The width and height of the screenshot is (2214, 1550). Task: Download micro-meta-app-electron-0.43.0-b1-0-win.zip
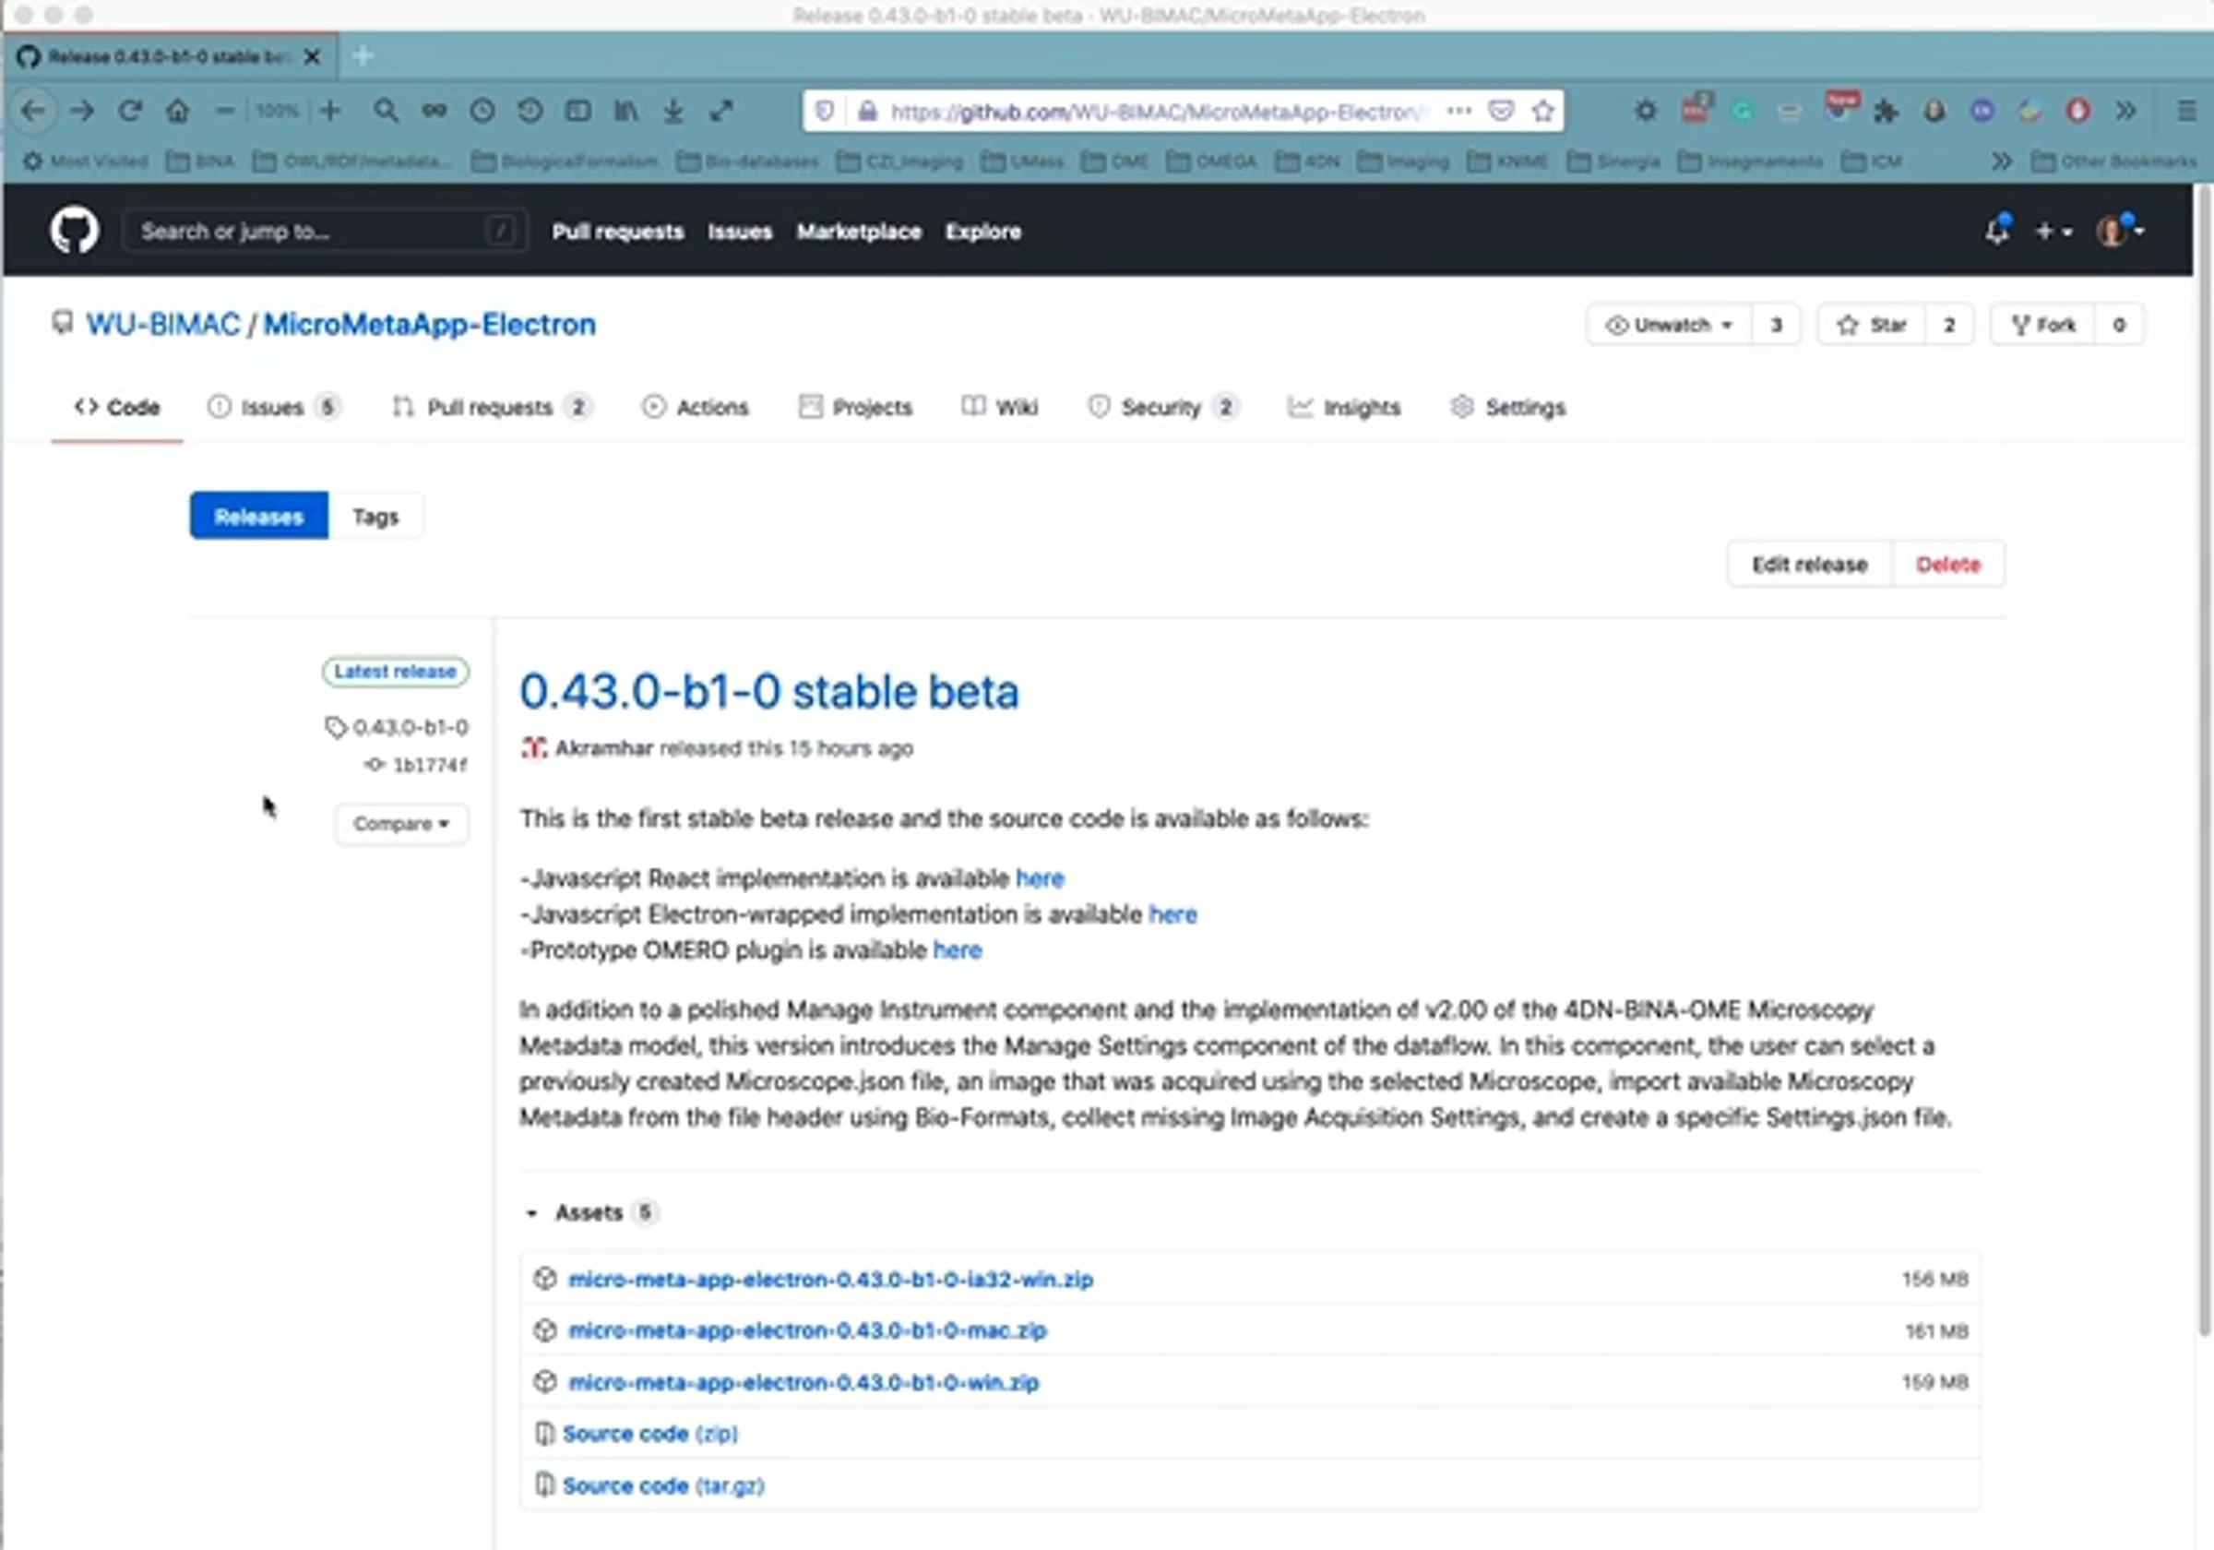coord(803,1382)
